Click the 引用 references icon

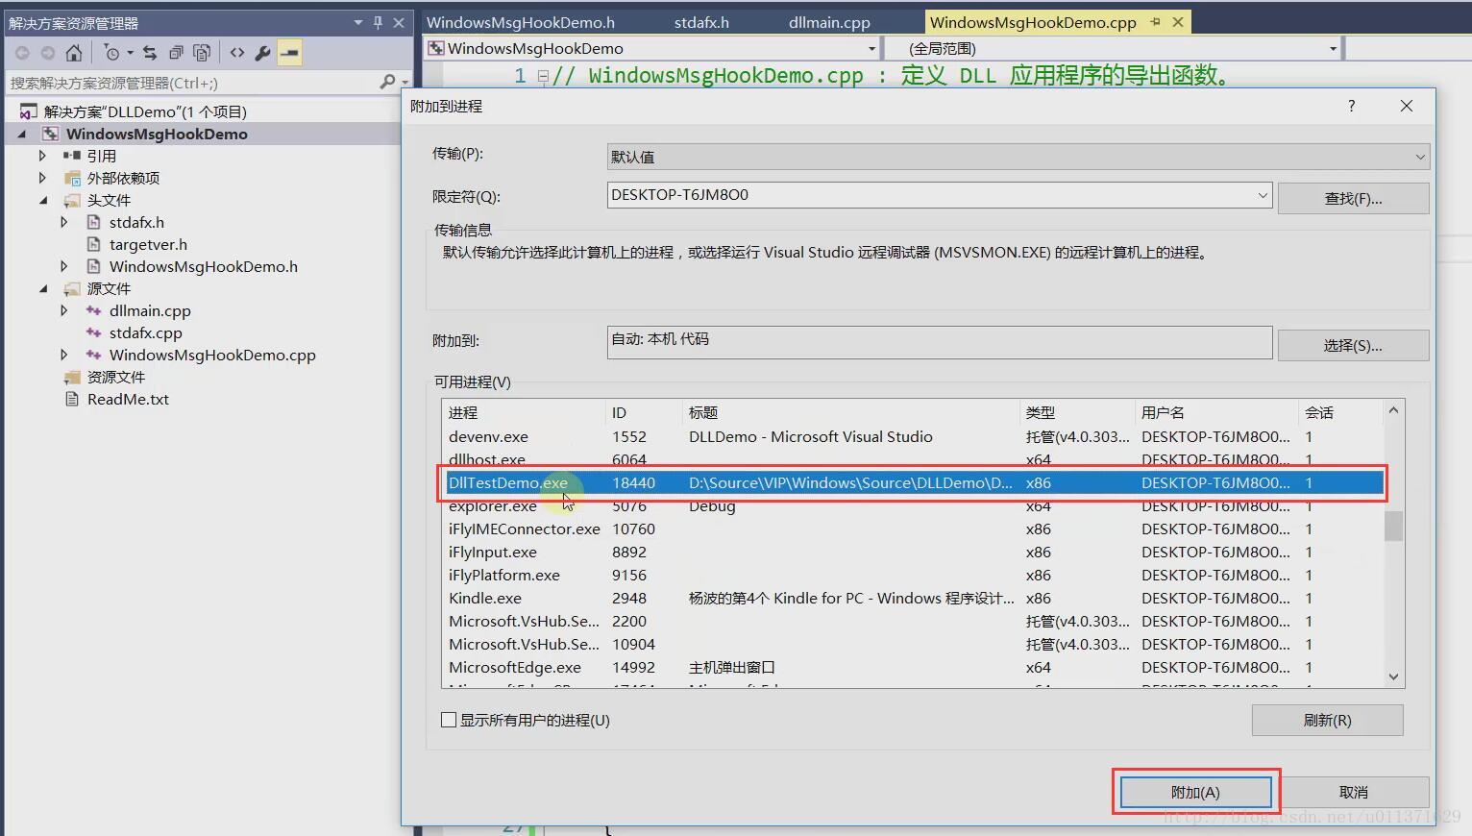point(72,156)
